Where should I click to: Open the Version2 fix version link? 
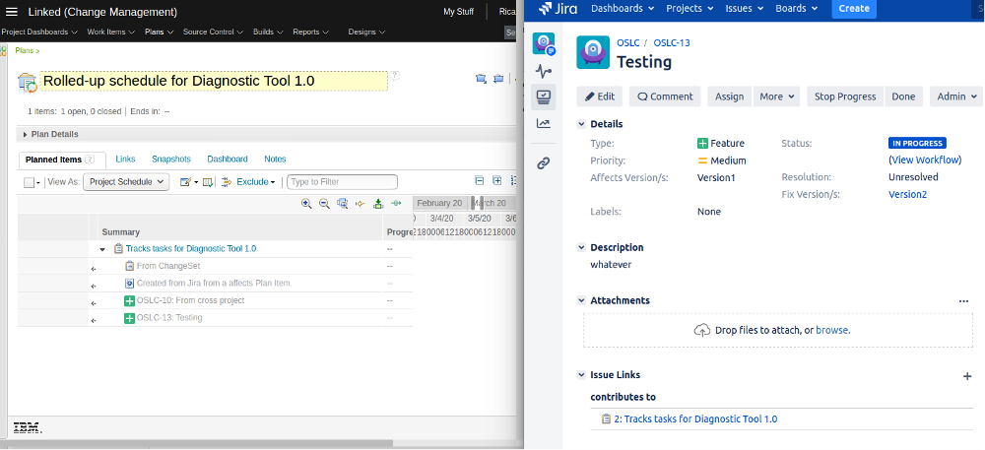pos(907,195)
